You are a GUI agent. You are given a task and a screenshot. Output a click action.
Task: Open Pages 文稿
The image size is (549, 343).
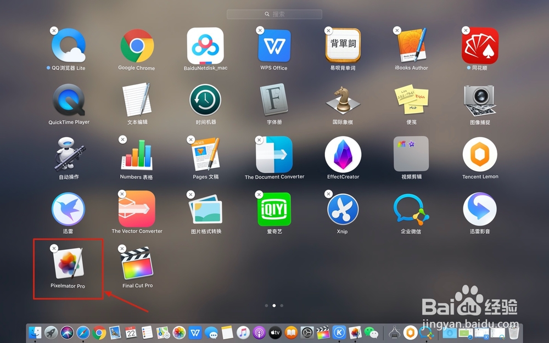205,158
